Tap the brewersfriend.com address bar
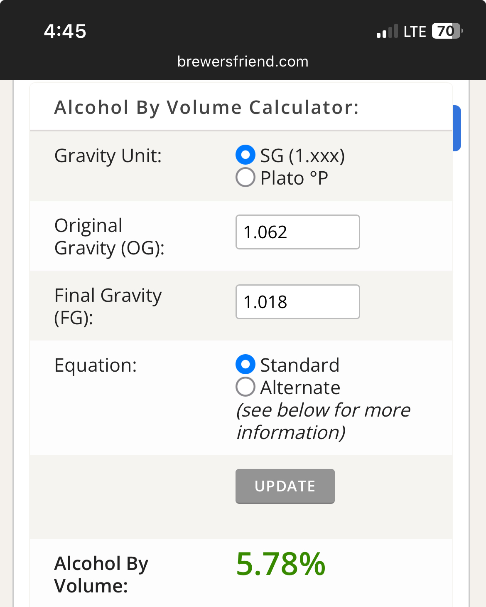 point(243,62)
